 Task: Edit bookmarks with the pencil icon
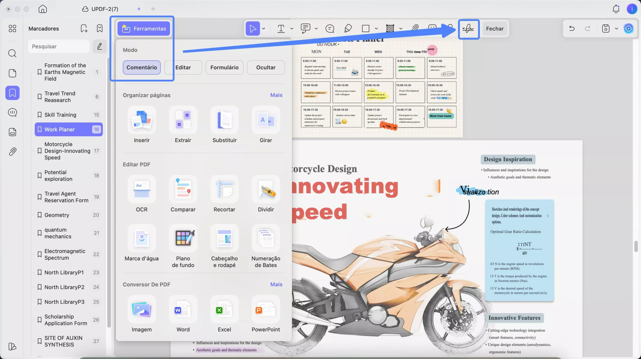tap(100, 46)
